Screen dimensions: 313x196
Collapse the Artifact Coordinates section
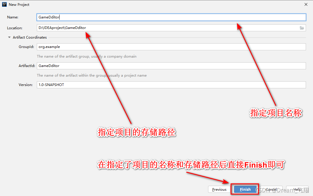(9, 37)
